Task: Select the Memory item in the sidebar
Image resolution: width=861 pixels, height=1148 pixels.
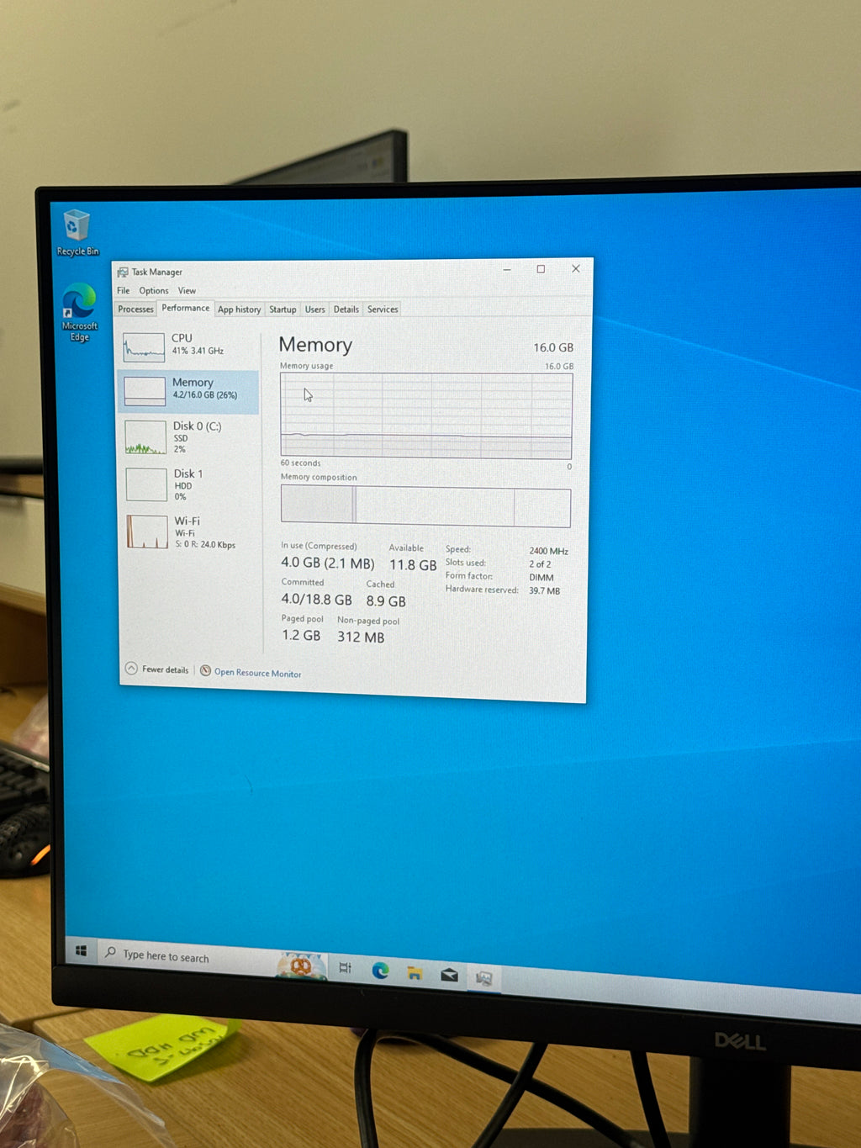Action: click(188, 391)
